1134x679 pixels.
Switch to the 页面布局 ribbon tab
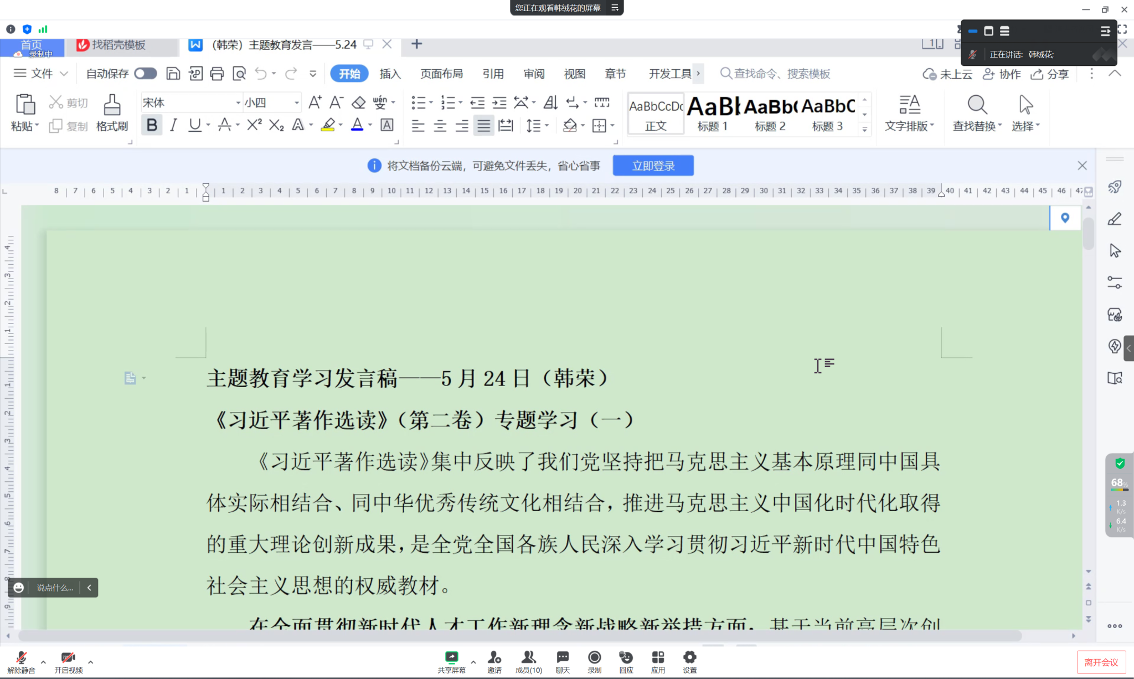click(x=441, y=74)
